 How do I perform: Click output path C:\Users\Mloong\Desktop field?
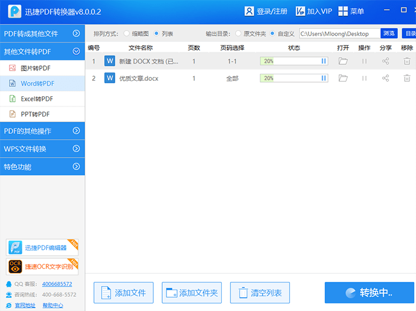click(x=340, y=33)
